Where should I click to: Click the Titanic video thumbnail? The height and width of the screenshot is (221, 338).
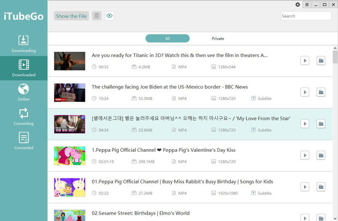click(x=70, y=61)
